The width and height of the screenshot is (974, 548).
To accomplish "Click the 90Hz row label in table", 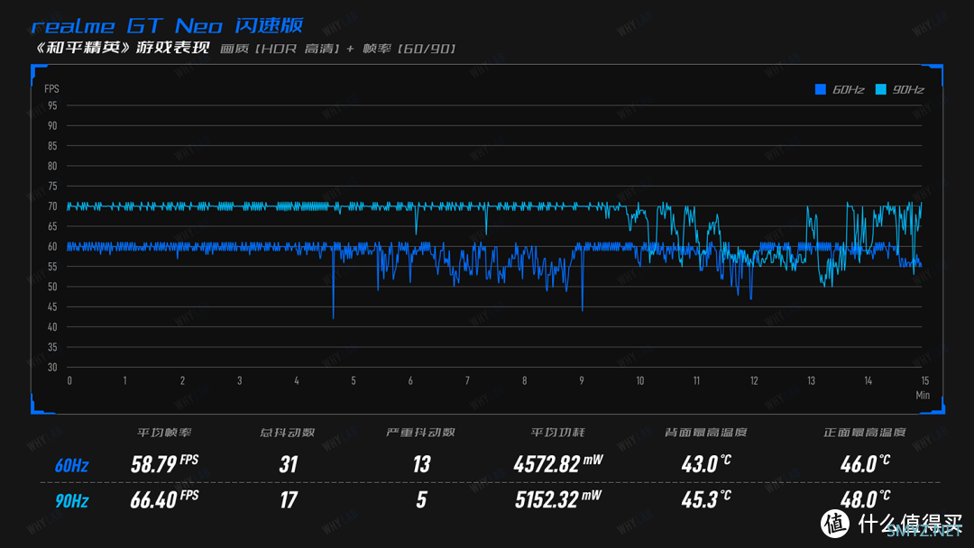I will click(71, 501).
